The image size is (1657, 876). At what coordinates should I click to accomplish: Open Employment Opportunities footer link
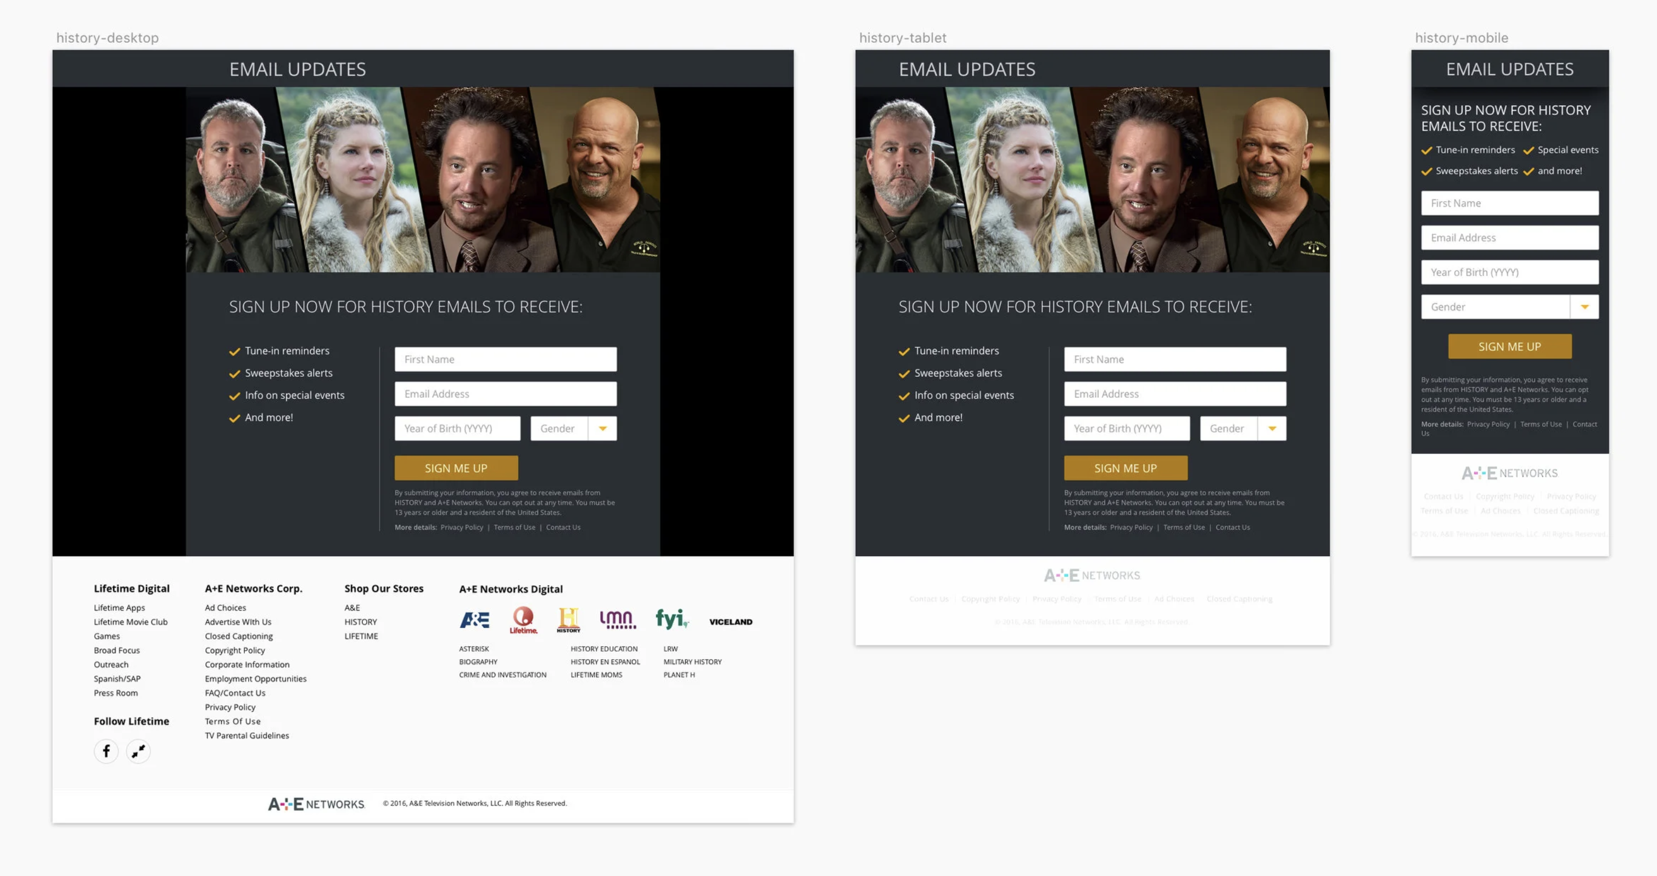point(256,678)
